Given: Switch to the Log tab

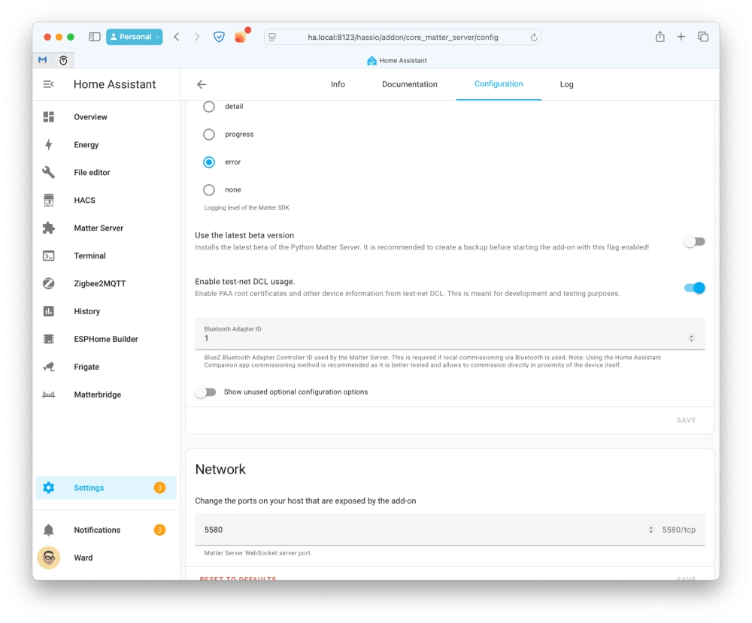Looking at the screenshot, I should click(566, 85).
